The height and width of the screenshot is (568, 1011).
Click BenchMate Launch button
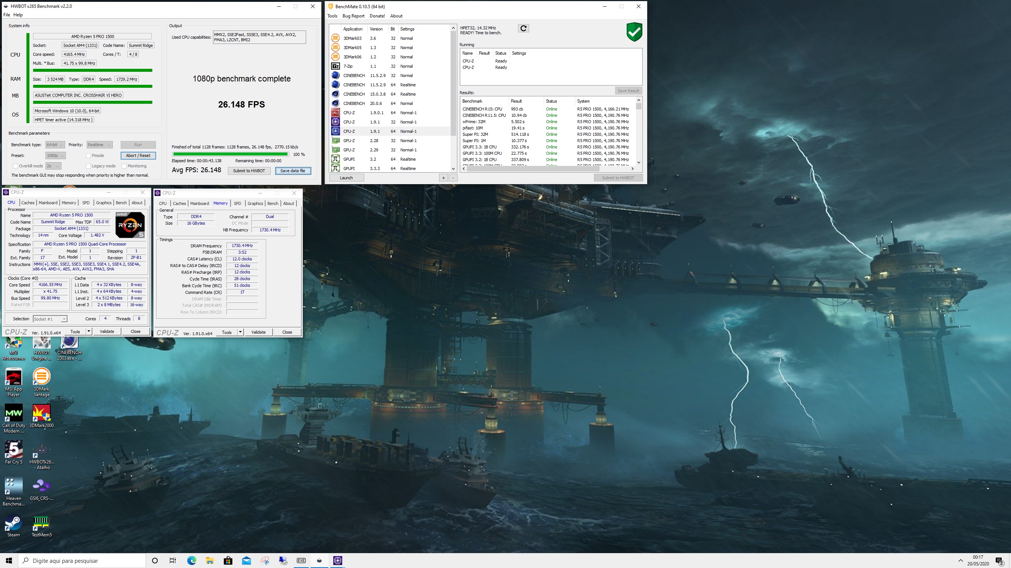coord(346,178)
